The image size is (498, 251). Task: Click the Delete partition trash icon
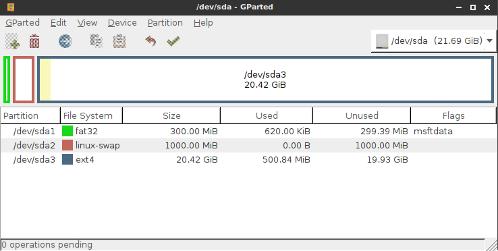point(34,41)
